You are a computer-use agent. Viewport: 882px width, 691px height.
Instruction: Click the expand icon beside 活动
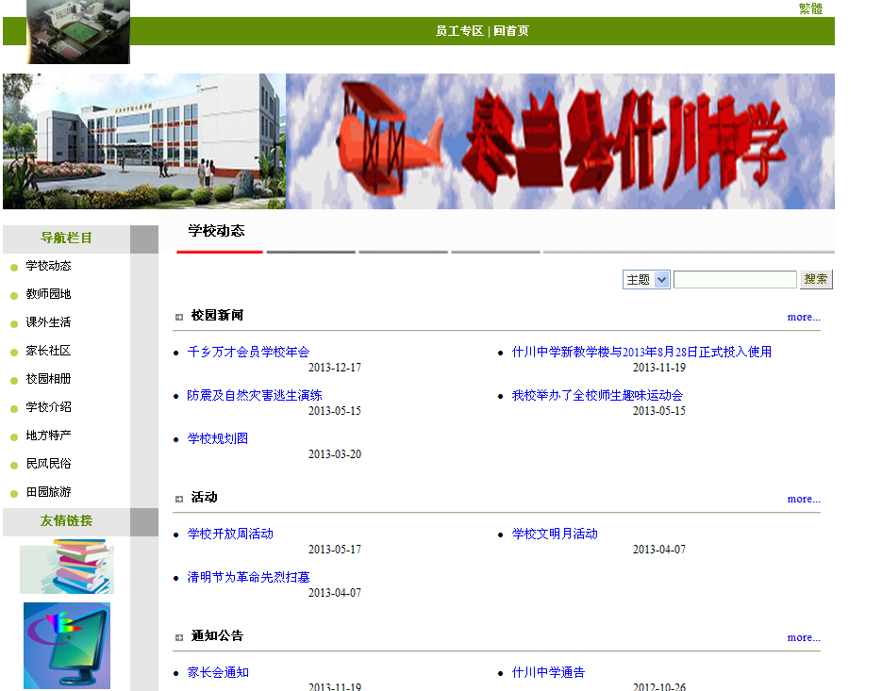179,499
